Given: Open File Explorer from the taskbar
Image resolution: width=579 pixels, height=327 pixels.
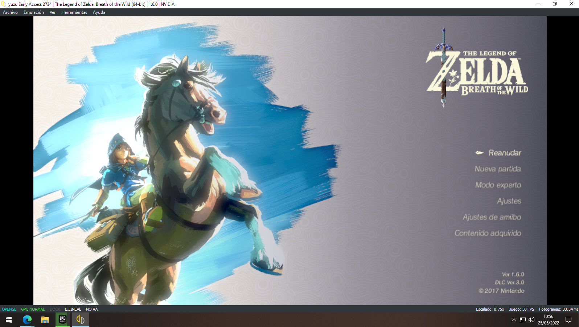Looking at the screenshot, I should [x=45, y=320].
